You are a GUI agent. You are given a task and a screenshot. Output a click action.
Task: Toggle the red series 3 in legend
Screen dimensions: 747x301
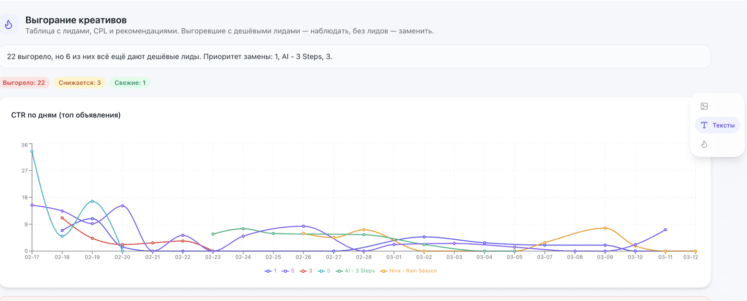click(x=306, y=271)
